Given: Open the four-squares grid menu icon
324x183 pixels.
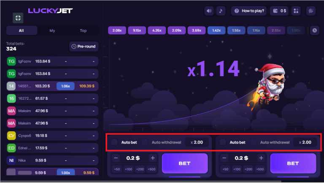Looking at the screenshot, I should click(296, 11).
